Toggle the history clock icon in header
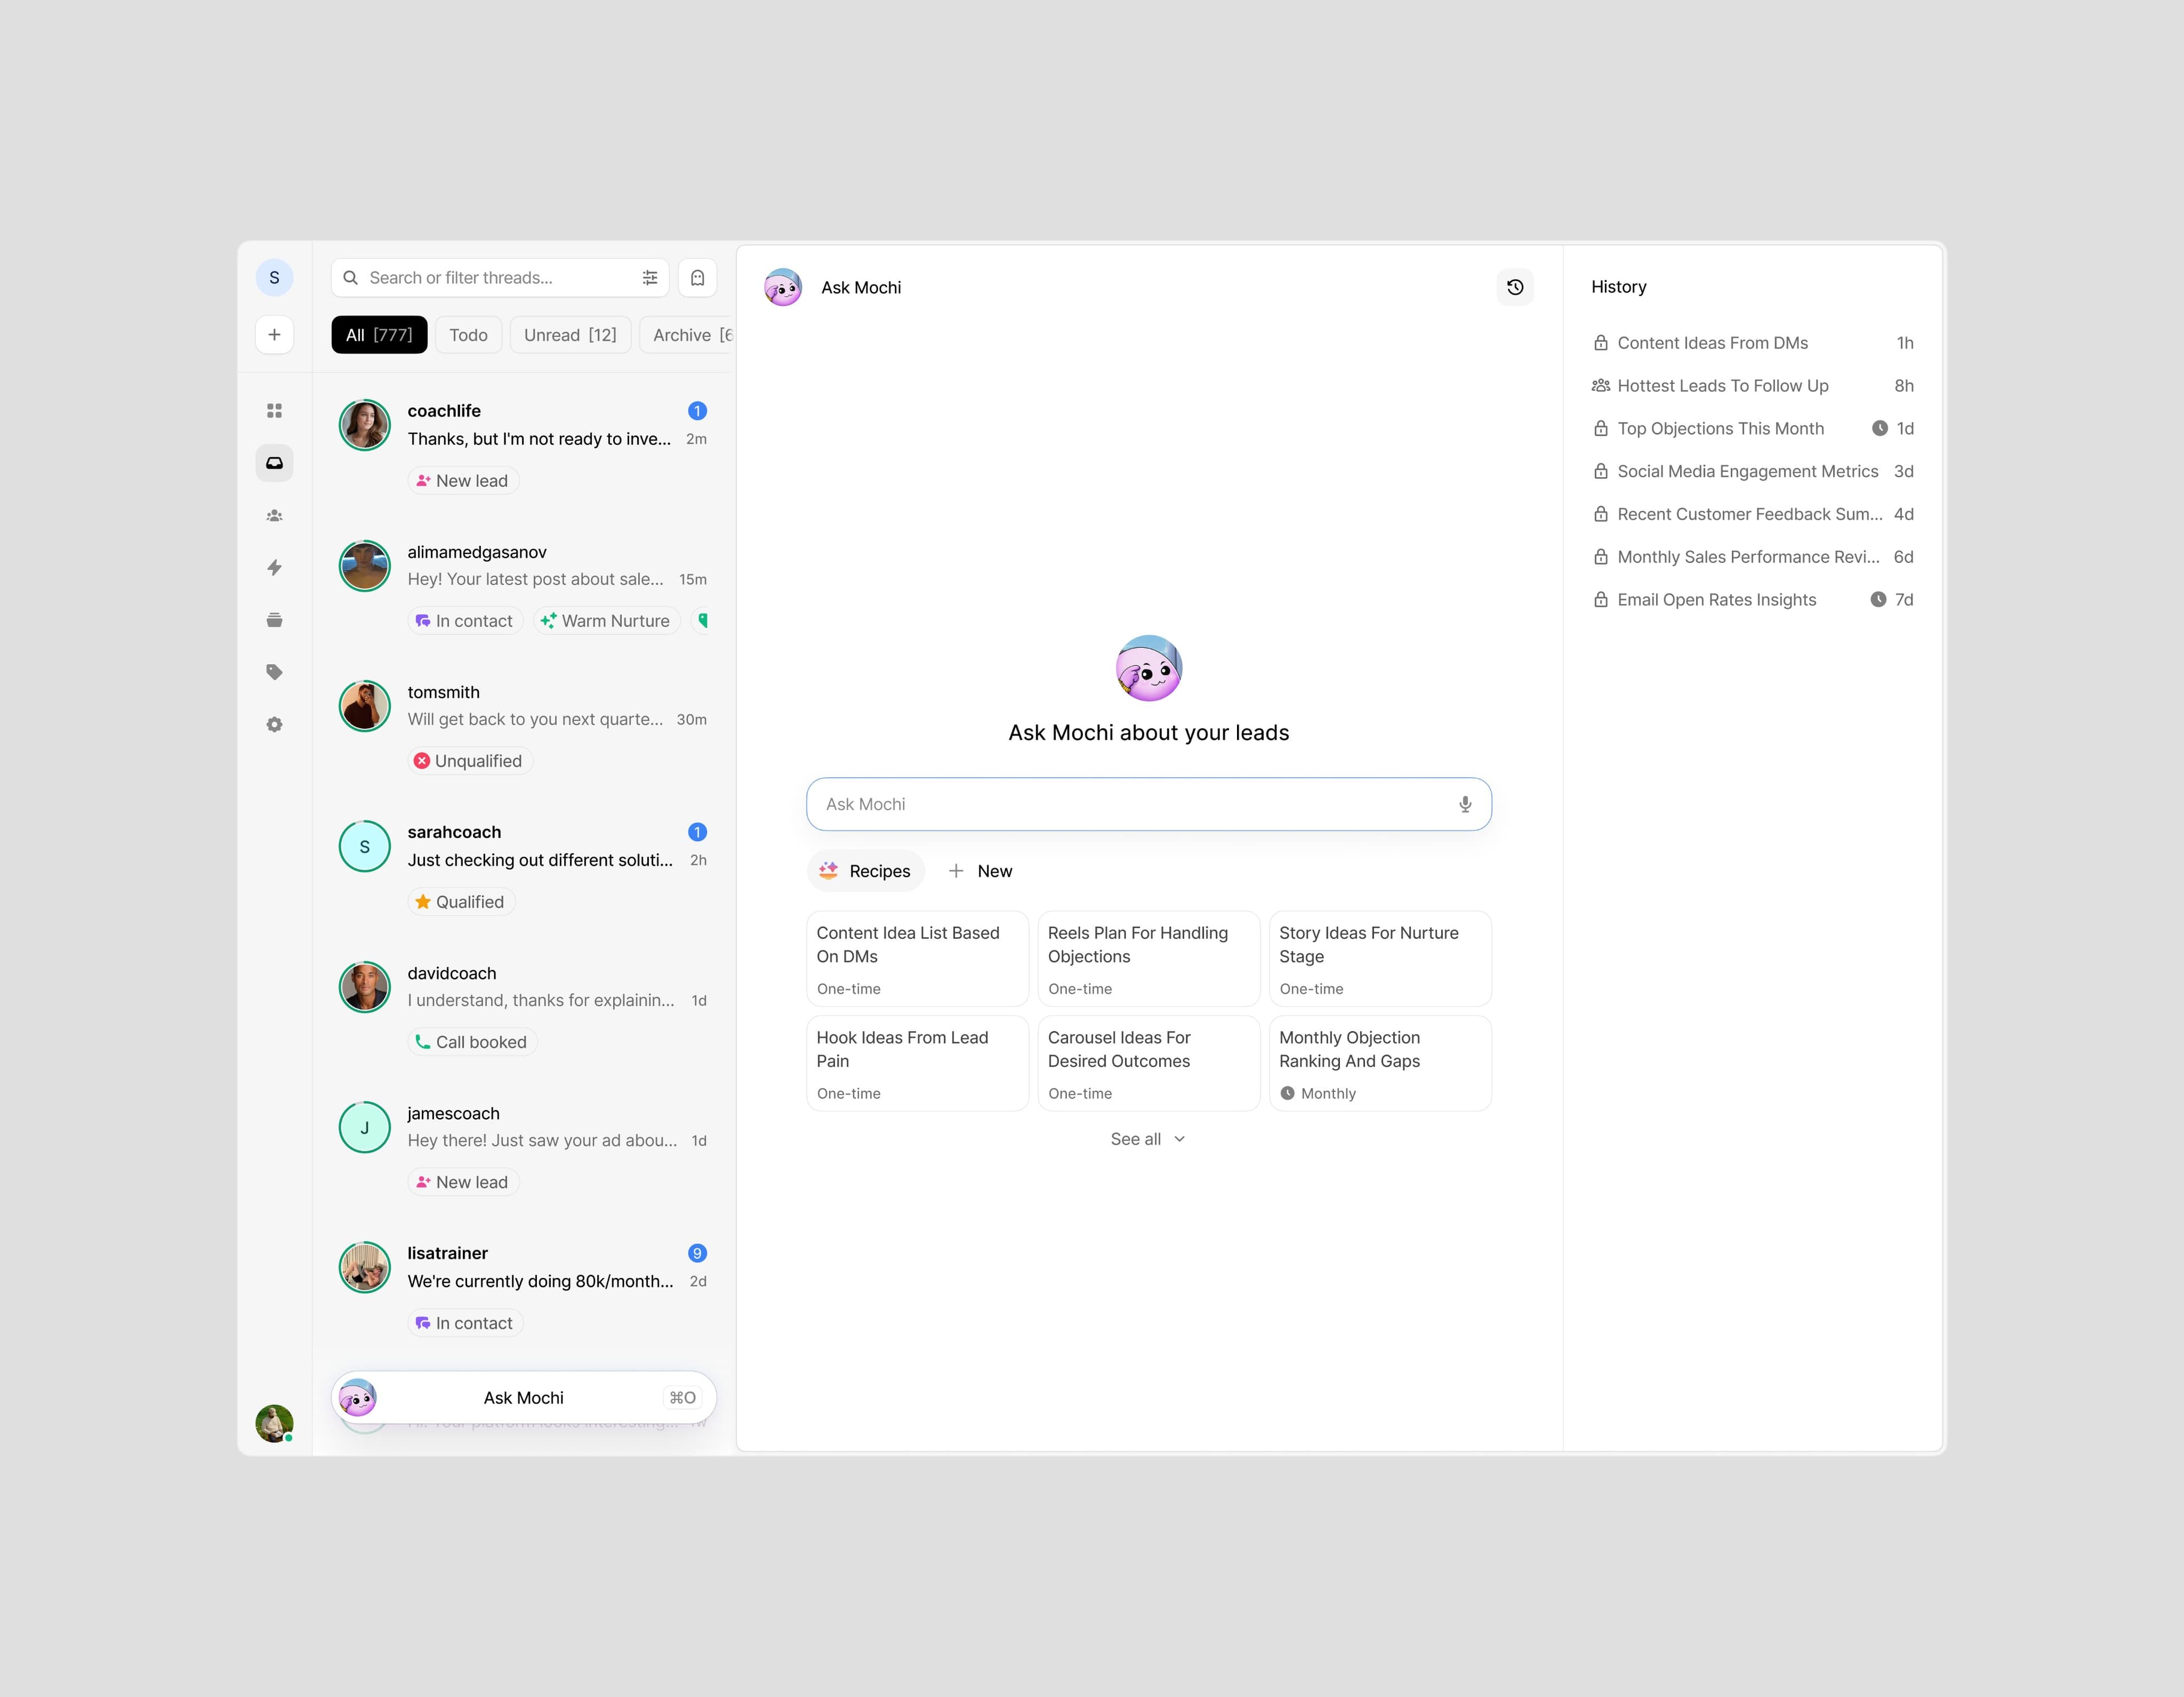 1515,287
